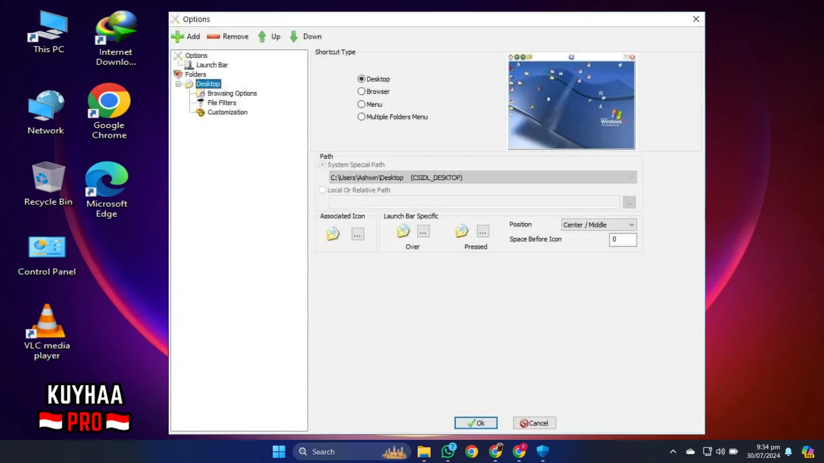Click the battery tray icon
This screenshot has width=824, height=463.
(733, 451)
